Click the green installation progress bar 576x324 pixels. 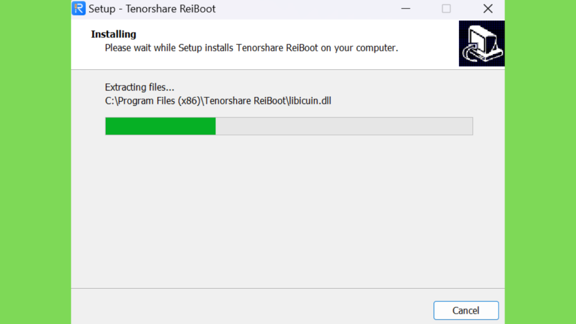pyautogui.click(x=289, y=126)
